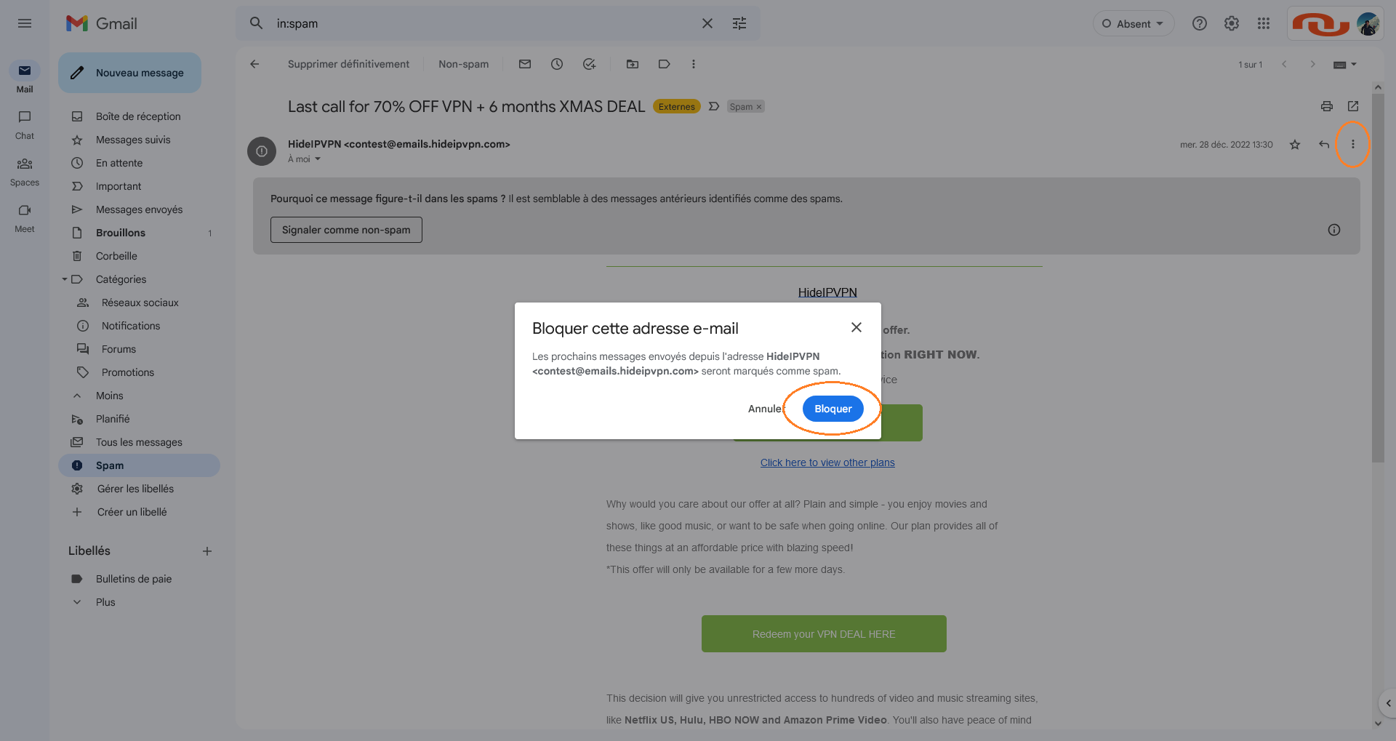Remove the Spam label chip
This screenshot has width=1396, height=741.
click(759, 107)
